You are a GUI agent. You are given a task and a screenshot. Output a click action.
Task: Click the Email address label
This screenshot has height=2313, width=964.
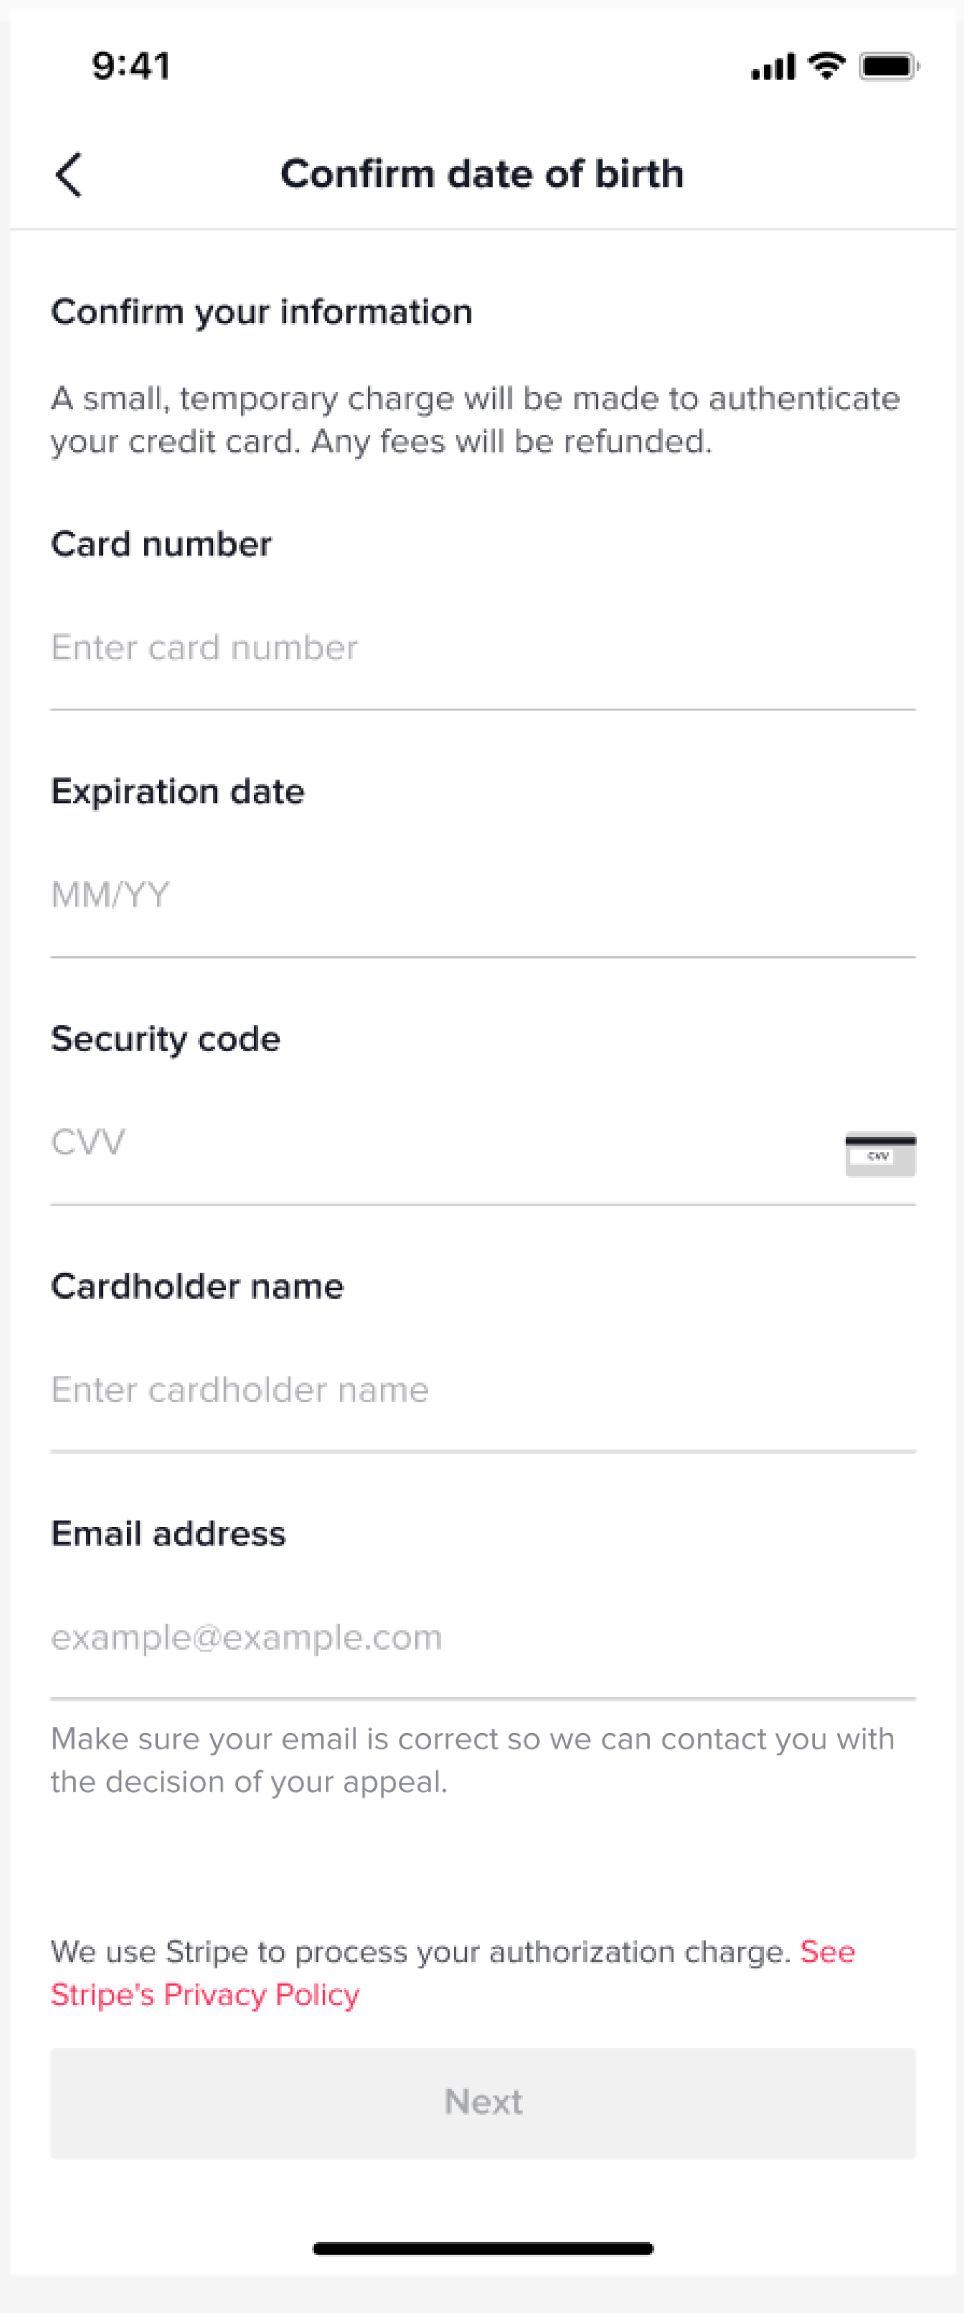coord(168,1533)
